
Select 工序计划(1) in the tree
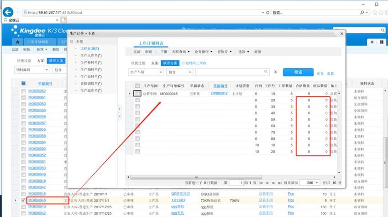(89, 48)
